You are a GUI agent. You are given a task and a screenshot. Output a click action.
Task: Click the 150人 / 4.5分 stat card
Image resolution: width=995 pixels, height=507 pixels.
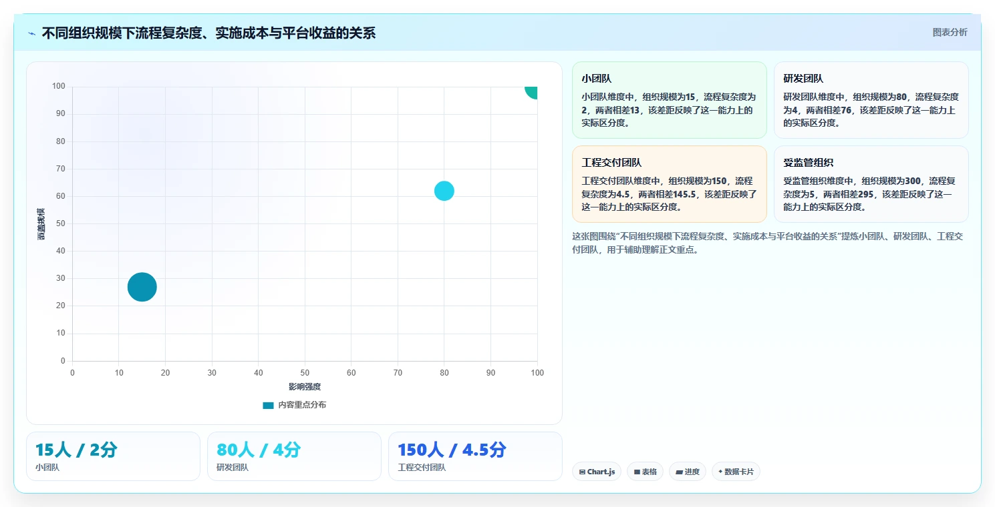pos(475,456)
